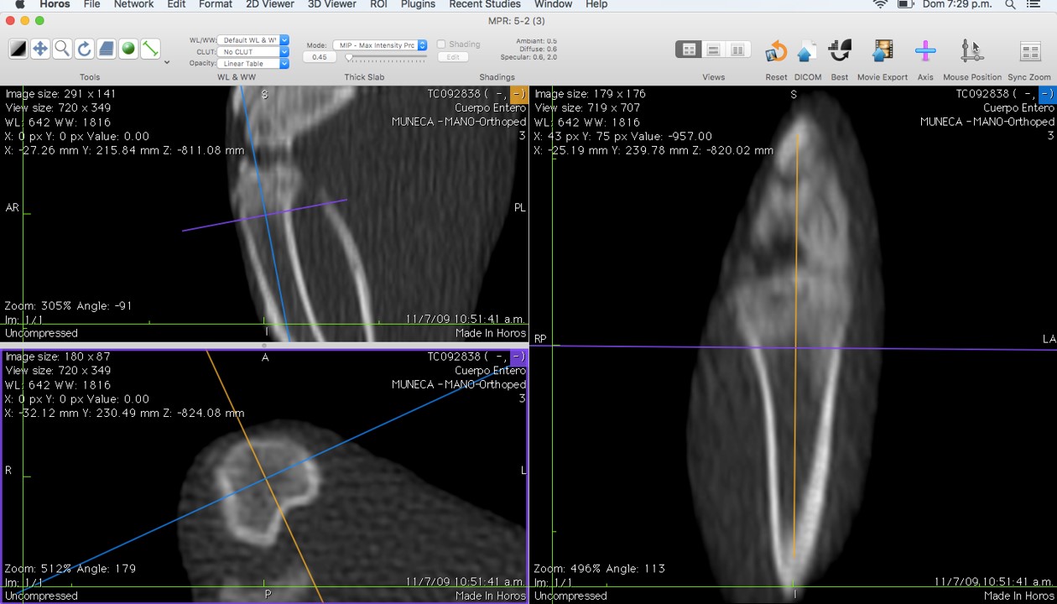Click the DICOM export icon
The image size is (1057, 604).
point(807,52)
